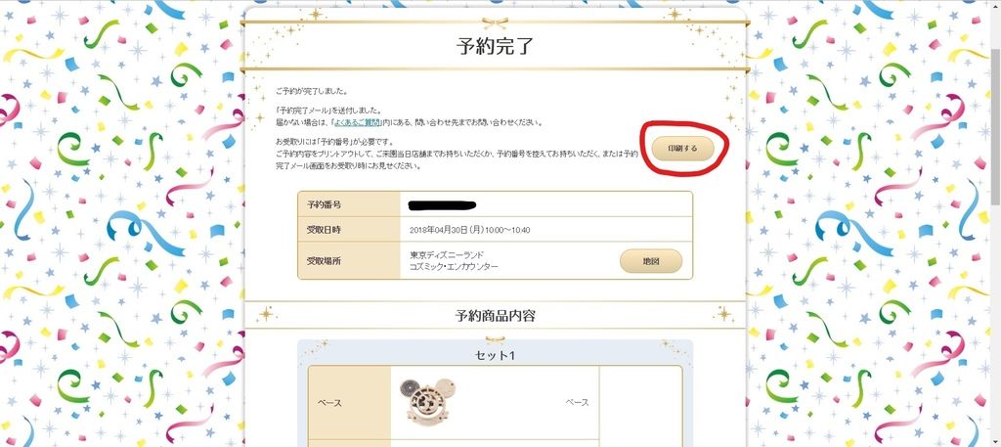Viewport: 1001px width, 447px height.
Task: Select the 予約商品内容 section heading
Action: [495, 316]
